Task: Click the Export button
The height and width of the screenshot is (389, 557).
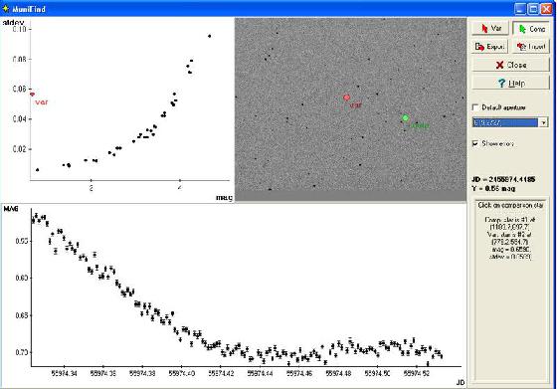Action: (x=490, y=47)
